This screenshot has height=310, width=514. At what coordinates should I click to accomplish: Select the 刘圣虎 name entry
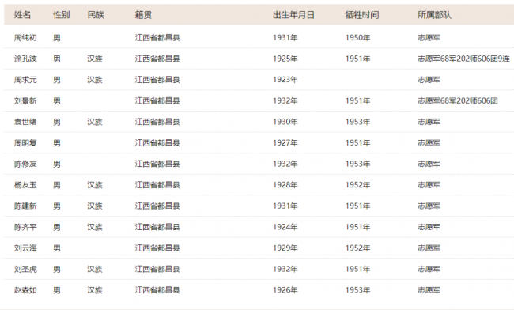tap(25, 269)
